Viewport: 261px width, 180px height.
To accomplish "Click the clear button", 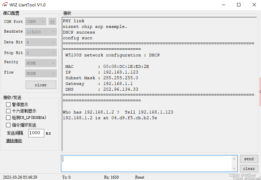I will click(249, 169).
